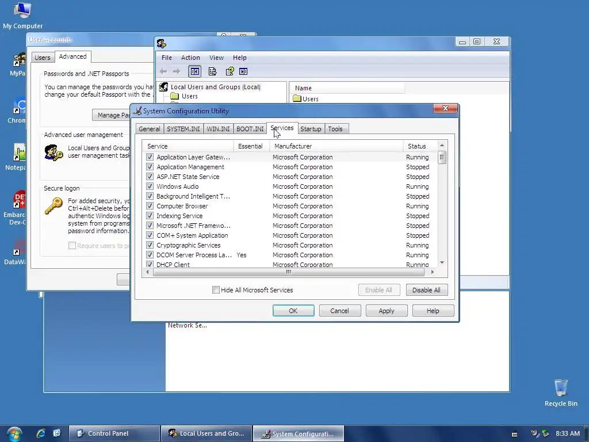Image resolution: width=589 pixels, height=442 pixels.
Task: Uncheck Background Intelligent Transfer service
Action: point(150,196)
